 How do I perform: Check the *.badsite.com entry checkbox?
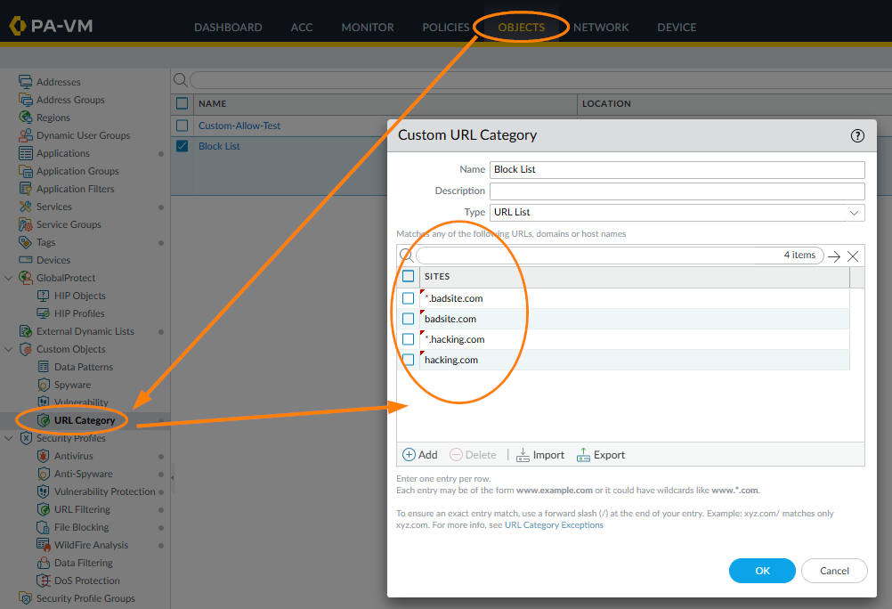[408, 298]
